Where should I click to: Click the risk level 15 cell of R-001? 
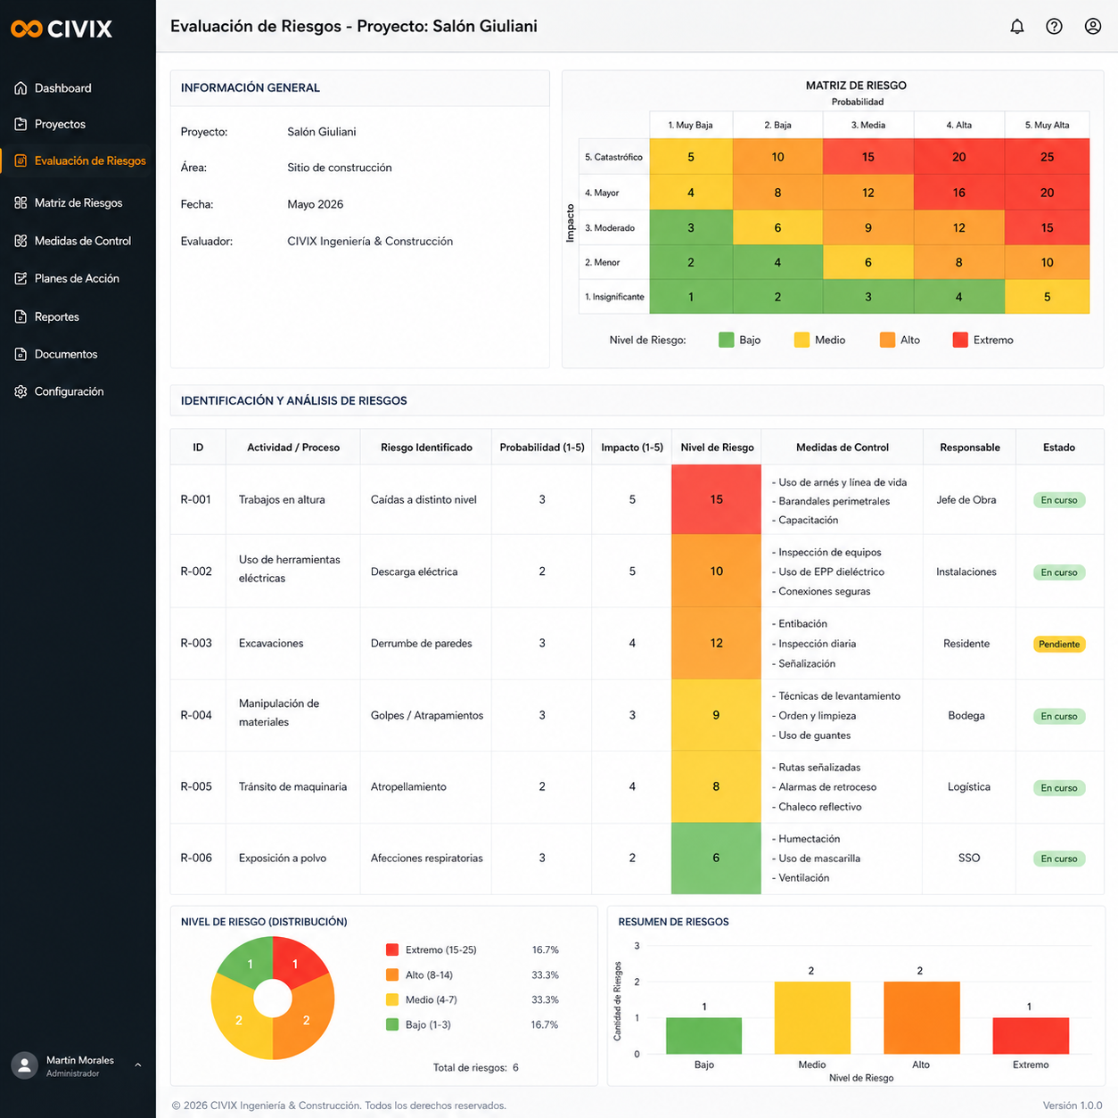tap(716, 499)
